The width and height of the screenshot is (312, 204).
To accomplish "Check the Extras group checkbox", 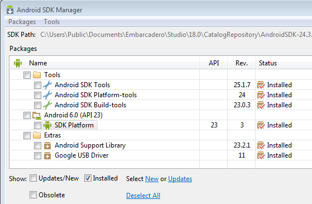I will click(27, 135).
